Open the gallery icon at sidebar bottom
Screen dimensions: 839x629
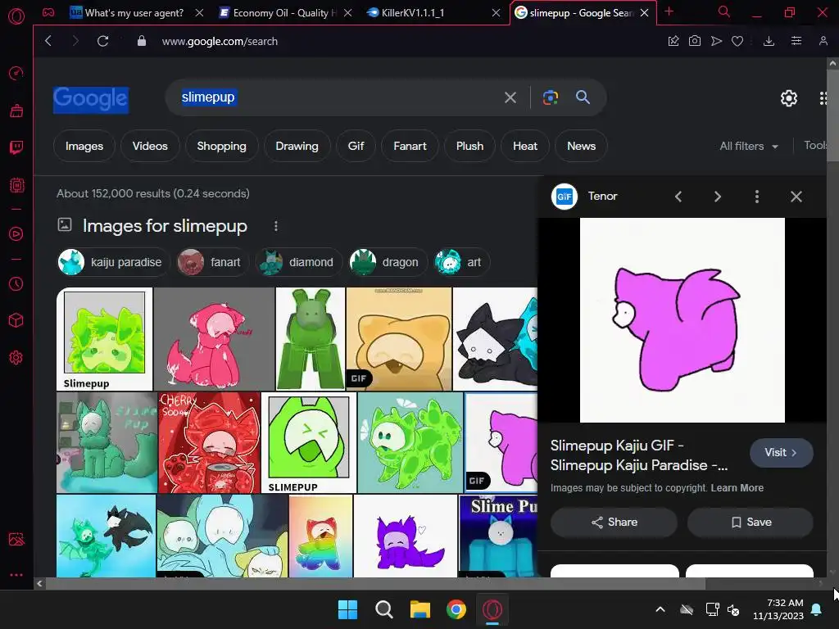tap(16, 539)
